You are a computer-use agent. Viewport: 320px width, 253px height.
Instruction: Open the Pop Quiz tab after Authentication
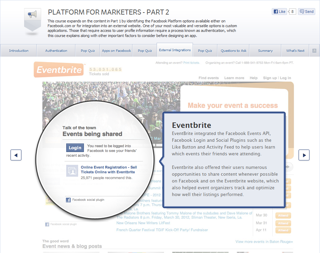88,51
